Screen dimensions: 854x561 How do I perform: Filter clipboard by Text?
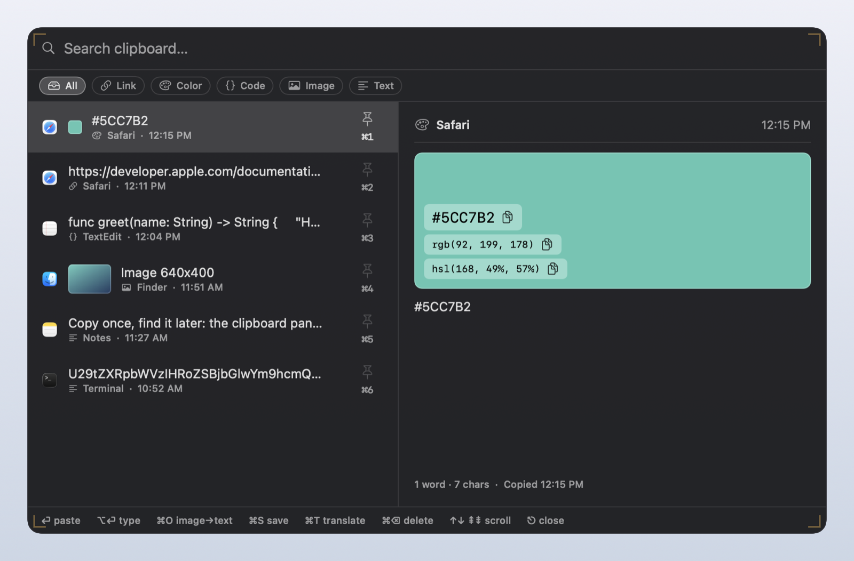(x=375, y=86)
